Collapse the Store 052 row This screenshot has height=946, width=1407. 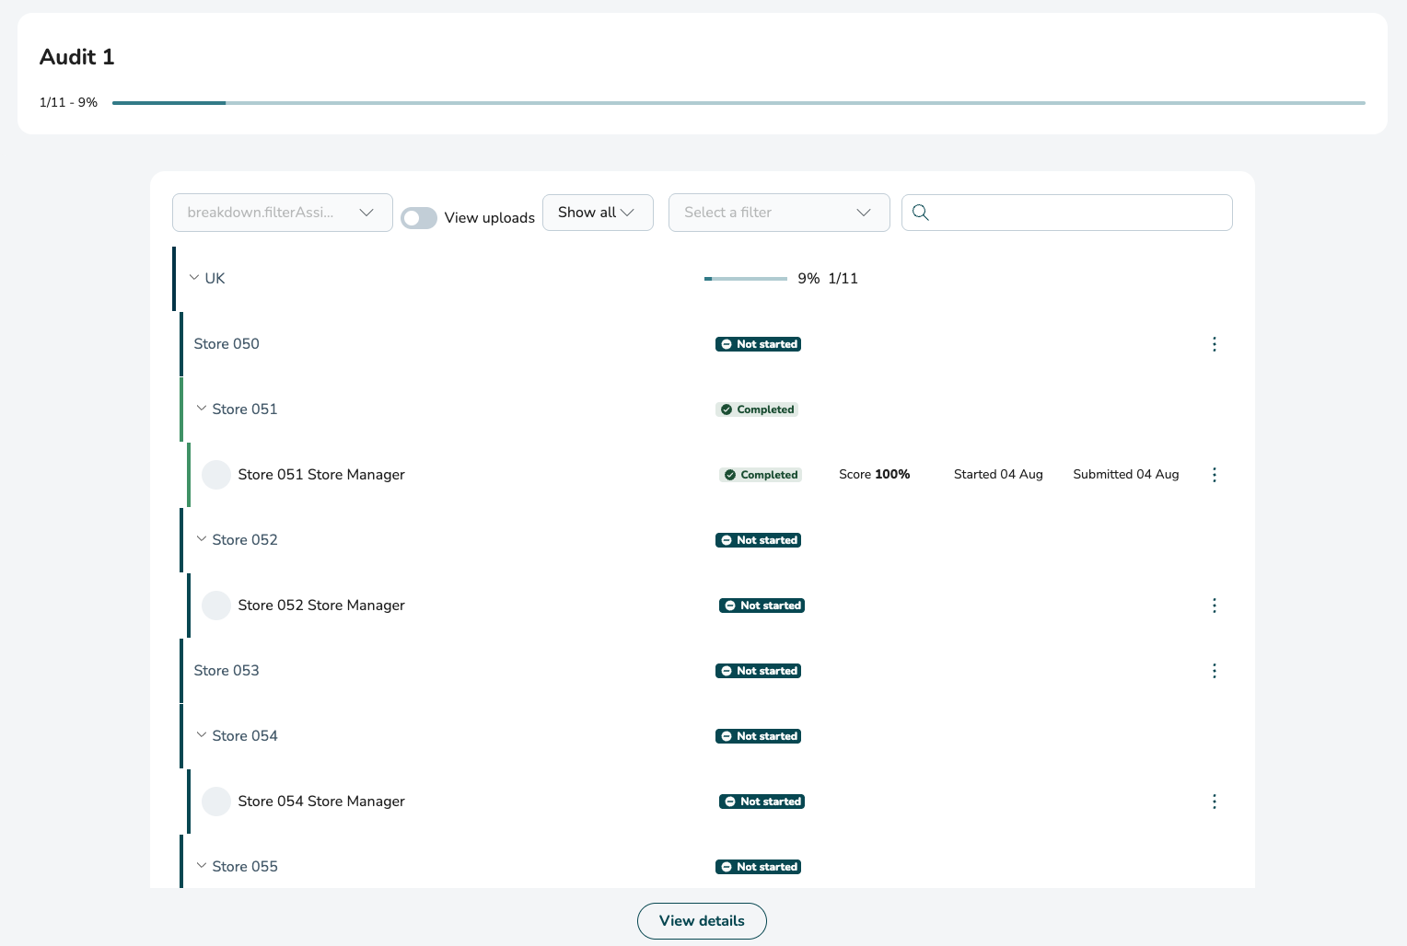[x=202, y=539]
